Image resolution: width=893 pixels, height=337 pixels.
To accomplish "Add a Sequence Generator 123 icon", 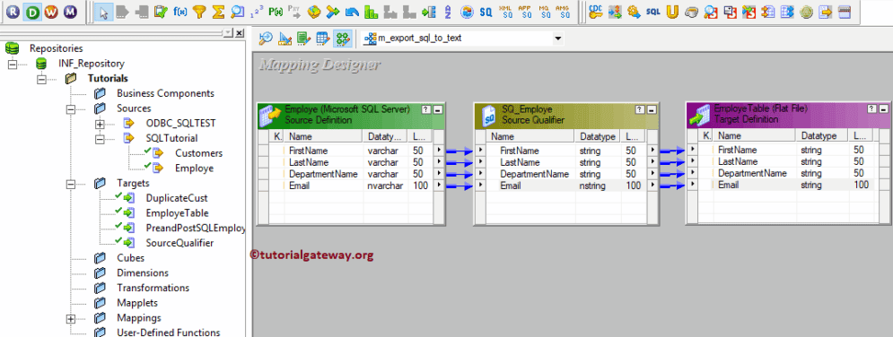I will [257, 12].
